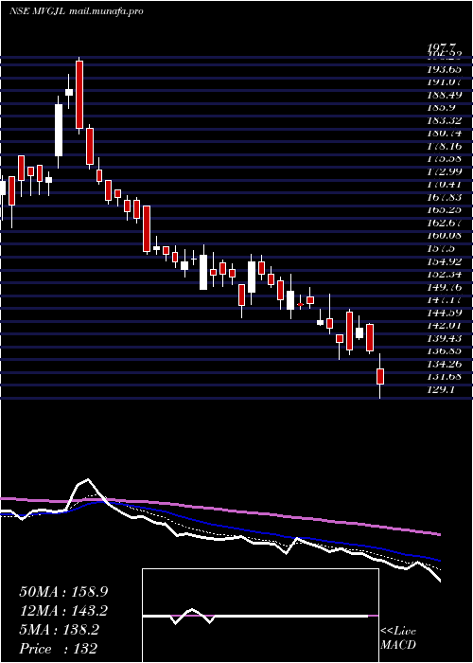Select the 193.65 price level label
The image size is (473, 663).
coord(444,69)
